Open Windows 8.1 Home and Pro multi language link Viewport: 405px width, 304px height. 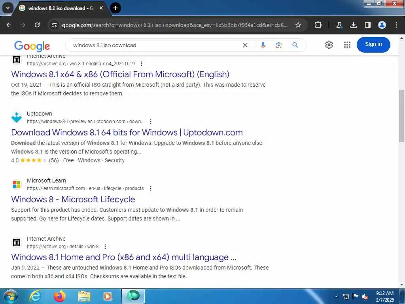pyautogui.click(x=124, y=257)
